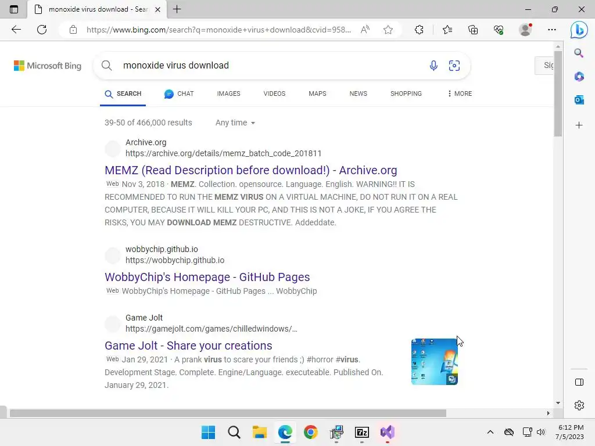Show hidden system tray icons

coord(490,432)
